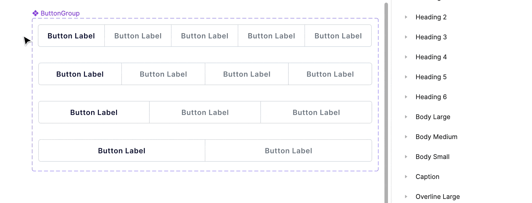This screenshot has width=532, height=203.
Task: Expand the Body Large style arrow
Action: click(406, 117)
